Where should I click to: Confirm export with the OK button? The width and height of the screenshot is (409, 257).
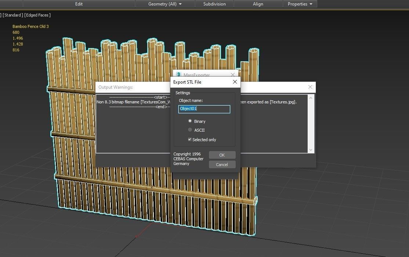point(222,155)
